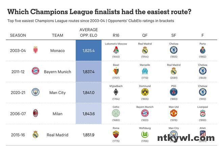223x151 pixels.
Task: Select the 1,843.6 average Elo cell
Action: (89, 114)
